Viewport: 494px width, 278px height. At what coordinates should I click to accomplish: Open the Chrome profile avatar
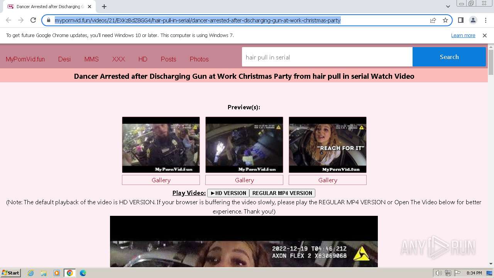click(473, 20)
